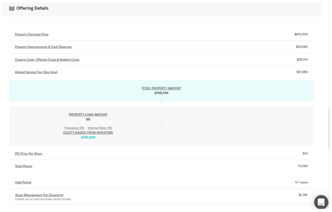Click Arrived Service Fee (One-time) link
The image size is (332, 212).
36,72
